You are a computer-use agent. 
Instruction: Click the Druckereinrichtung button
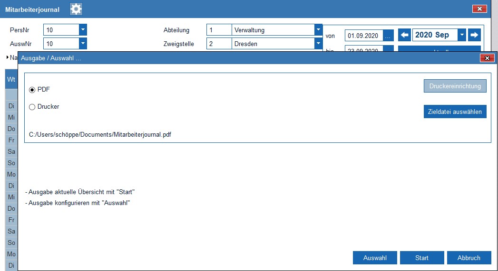click(455, 86)
